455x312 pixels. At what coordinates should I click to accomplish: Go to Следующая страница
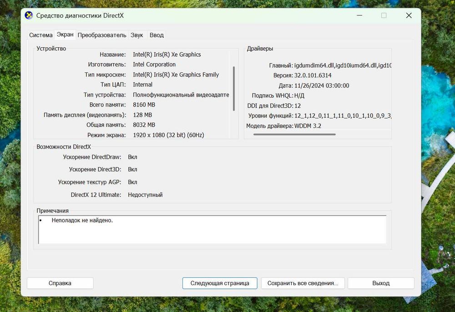click(x=220, y=283)
